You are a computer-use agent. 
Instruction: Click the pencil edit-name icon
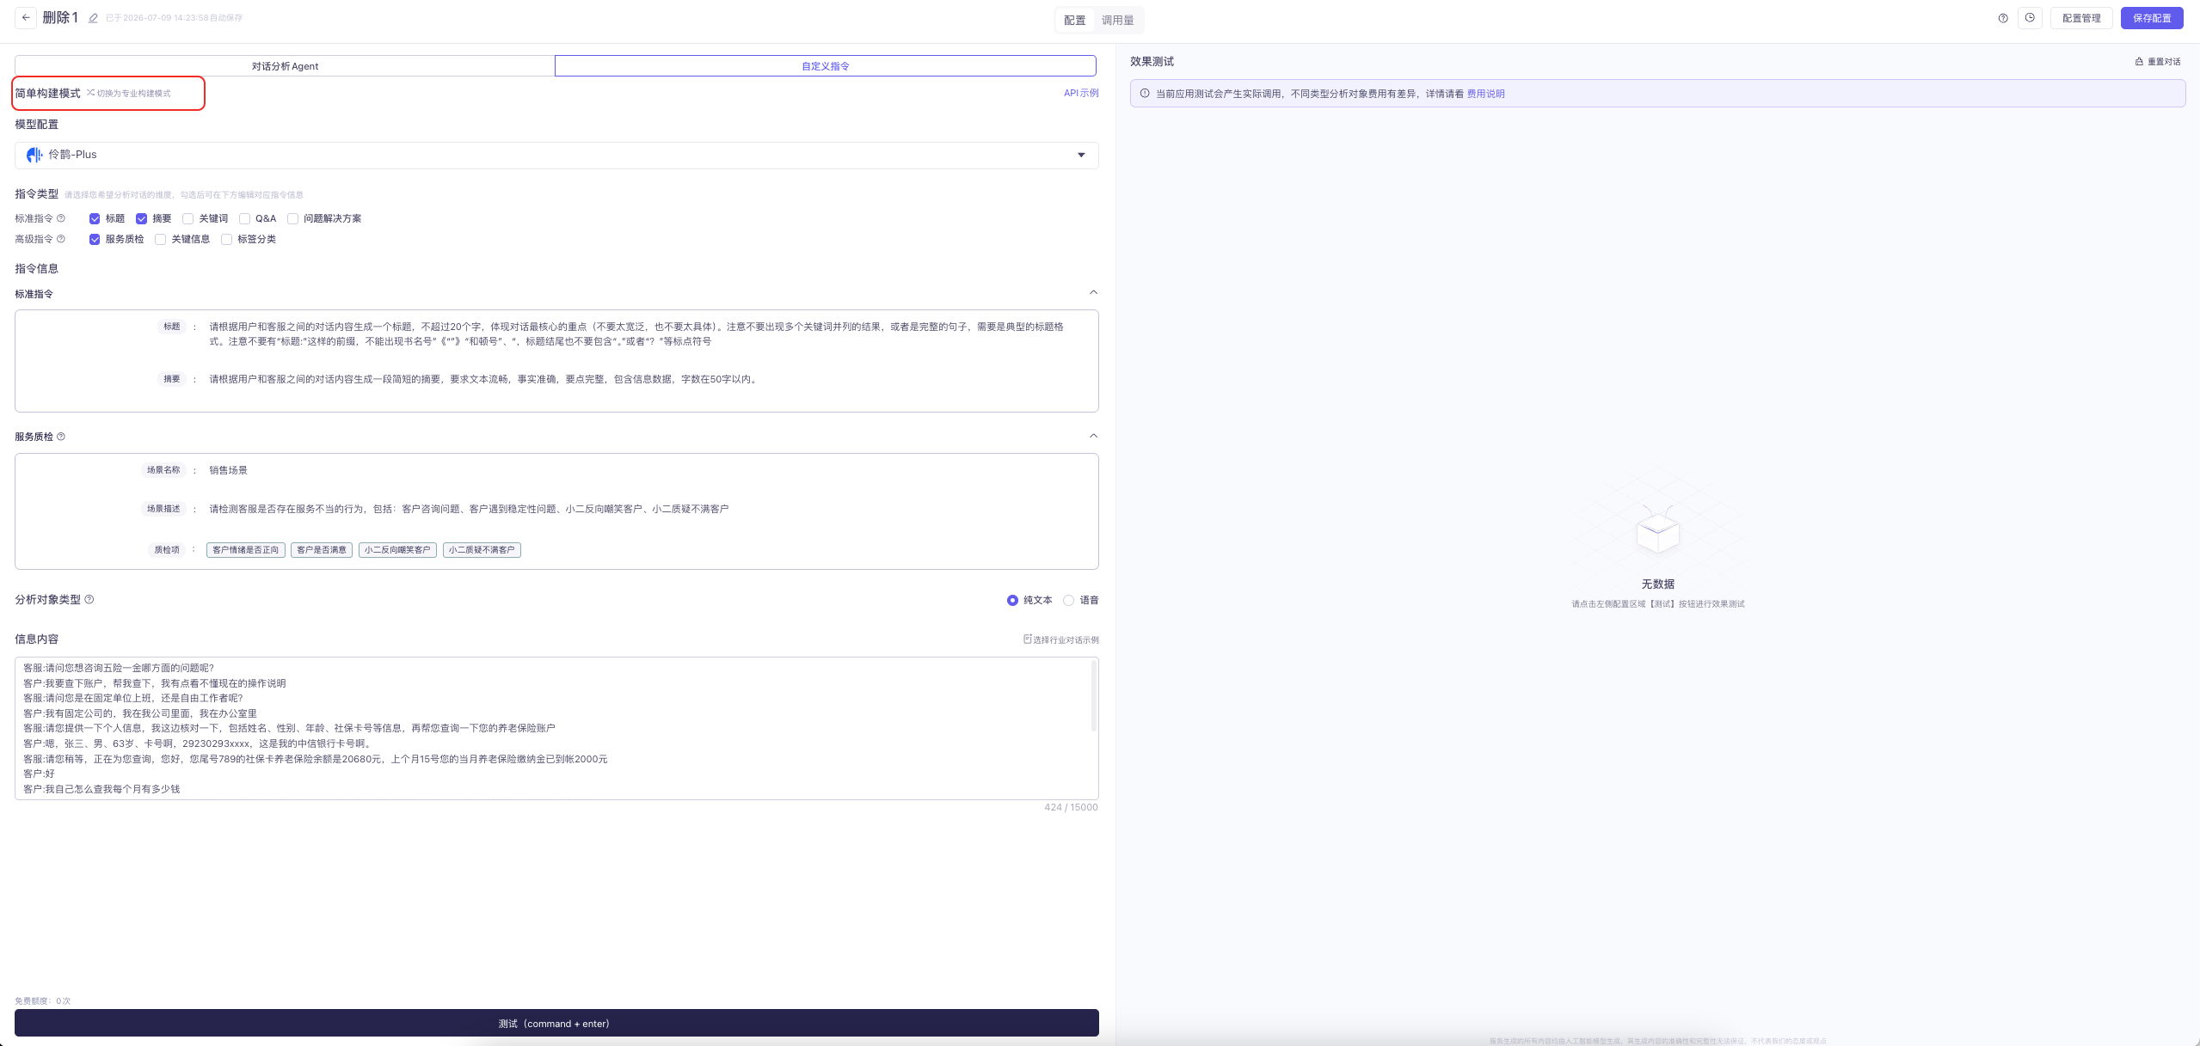click(x=94, y=18)
